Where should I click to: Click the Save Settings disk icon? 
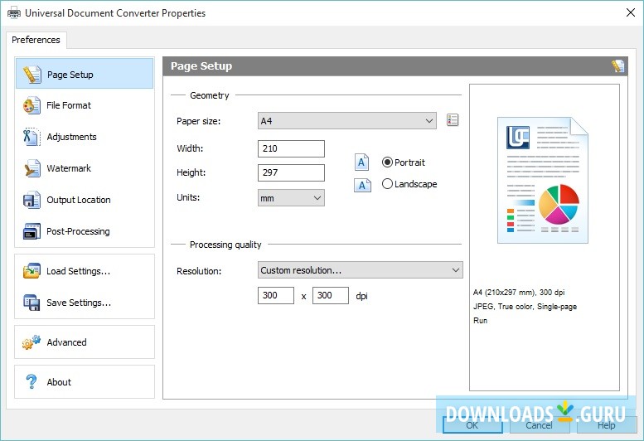(x=32, y=303)
